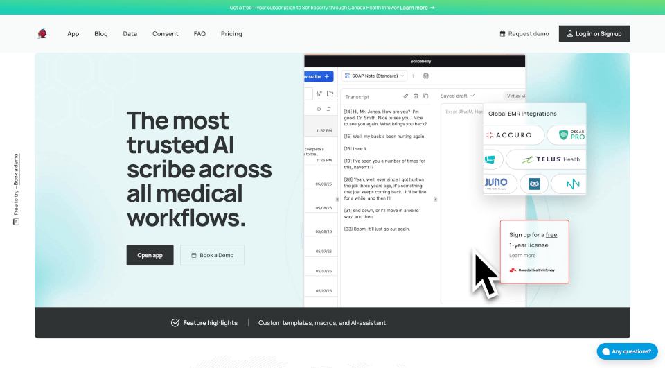Screen dimensions: 665x368
Task: Click the filter sliders icon in sidebar
Action: point(319,94)
